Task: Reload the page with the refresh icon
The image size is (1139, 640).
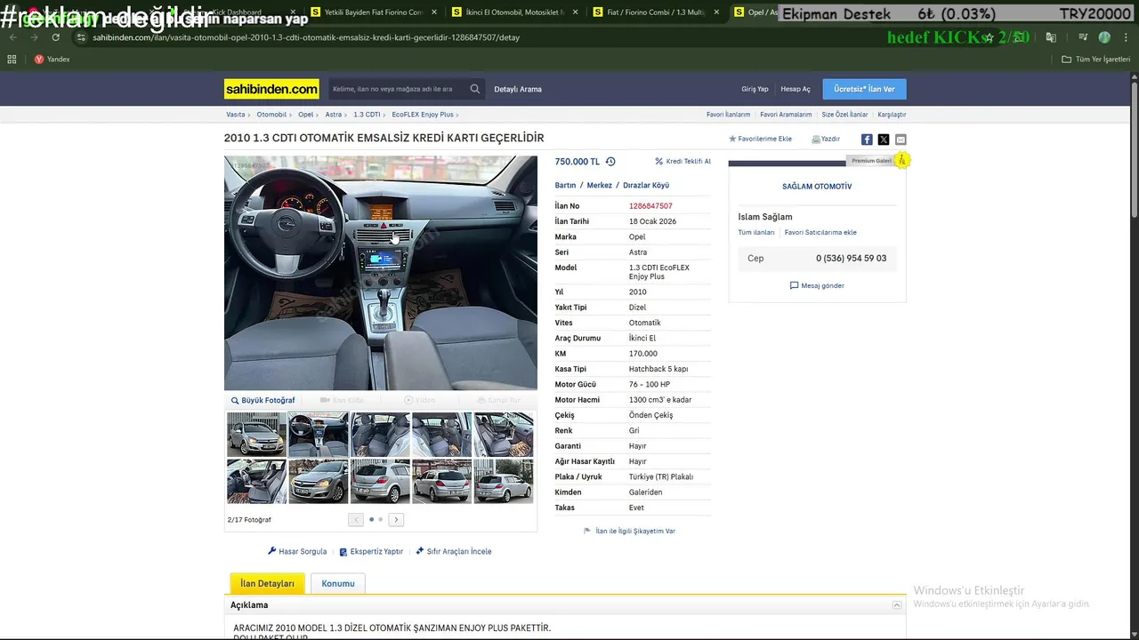Action: (55, 37)
